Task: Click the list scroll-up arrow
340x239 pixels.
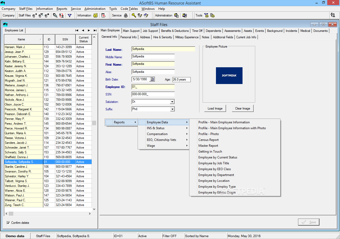Action: [94, 37]
